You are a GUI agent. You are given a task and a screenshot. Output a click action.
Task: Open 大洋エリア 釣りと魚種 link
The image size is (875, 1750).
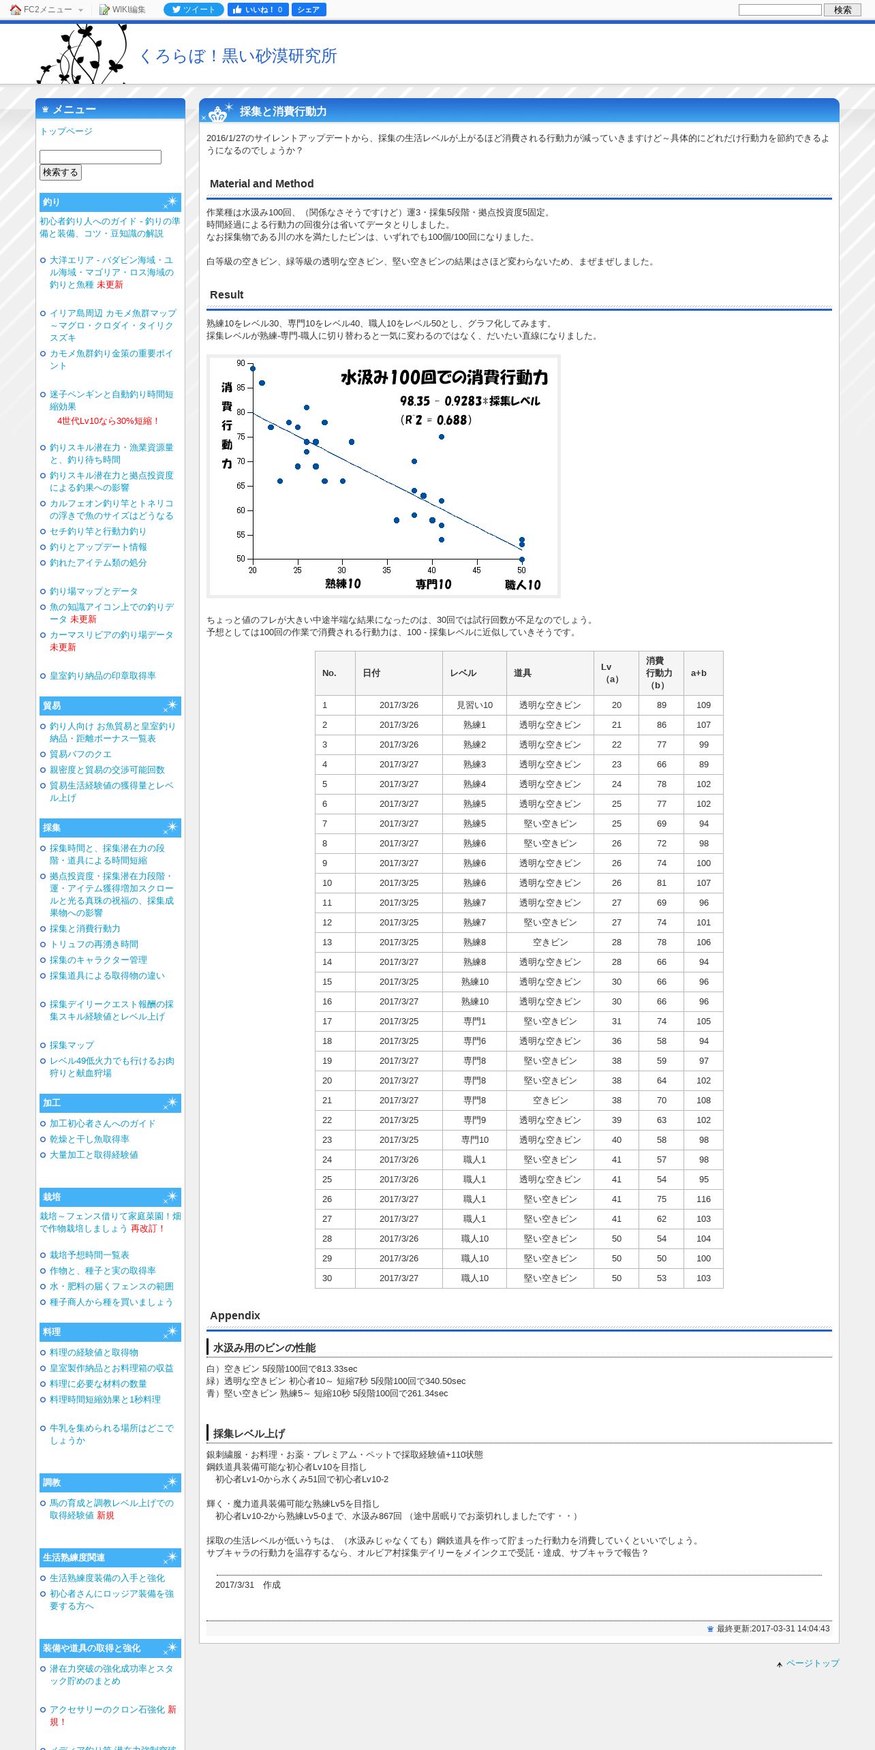(x=111, y=272)
